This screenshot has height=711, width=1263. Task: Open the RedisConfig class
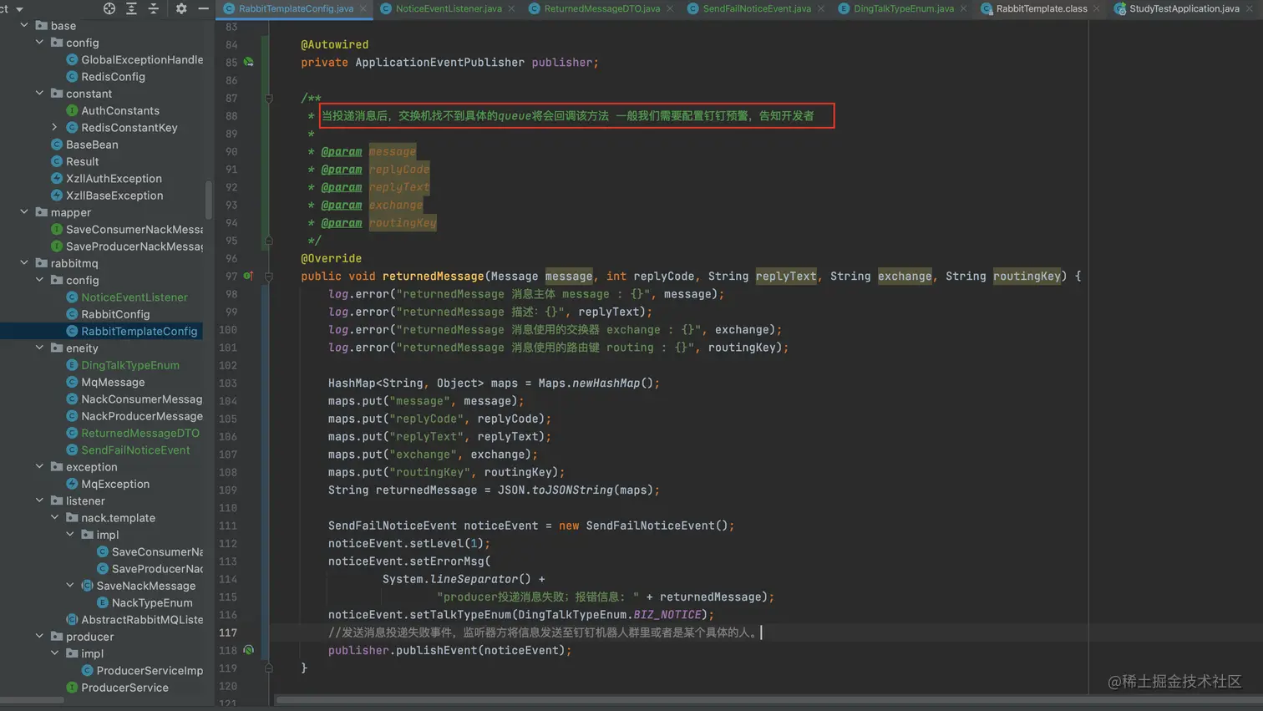point(105,77)
